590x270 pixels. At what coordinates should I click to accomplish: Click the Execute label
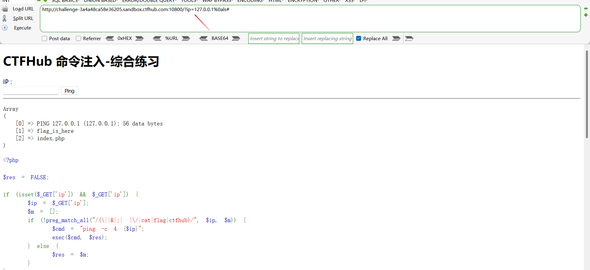(22, 28)
